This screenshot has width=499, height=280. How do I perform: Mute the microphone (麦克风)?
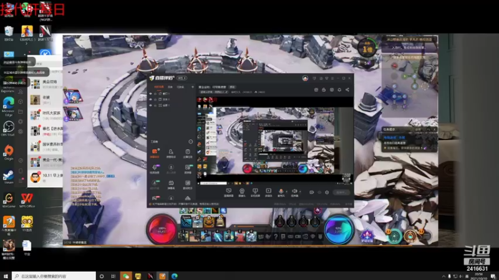pos(281,192)
